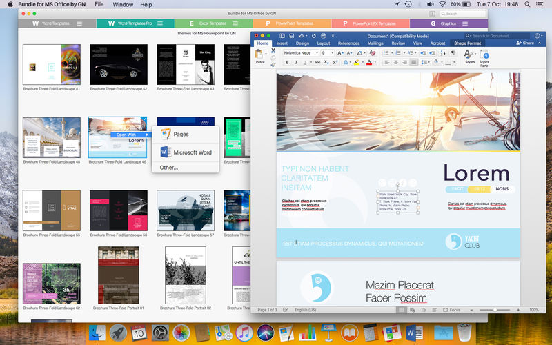Click the Redo icon in Word title bar
The width and height of the screenshot is (552, 345).
pos(314,36)
